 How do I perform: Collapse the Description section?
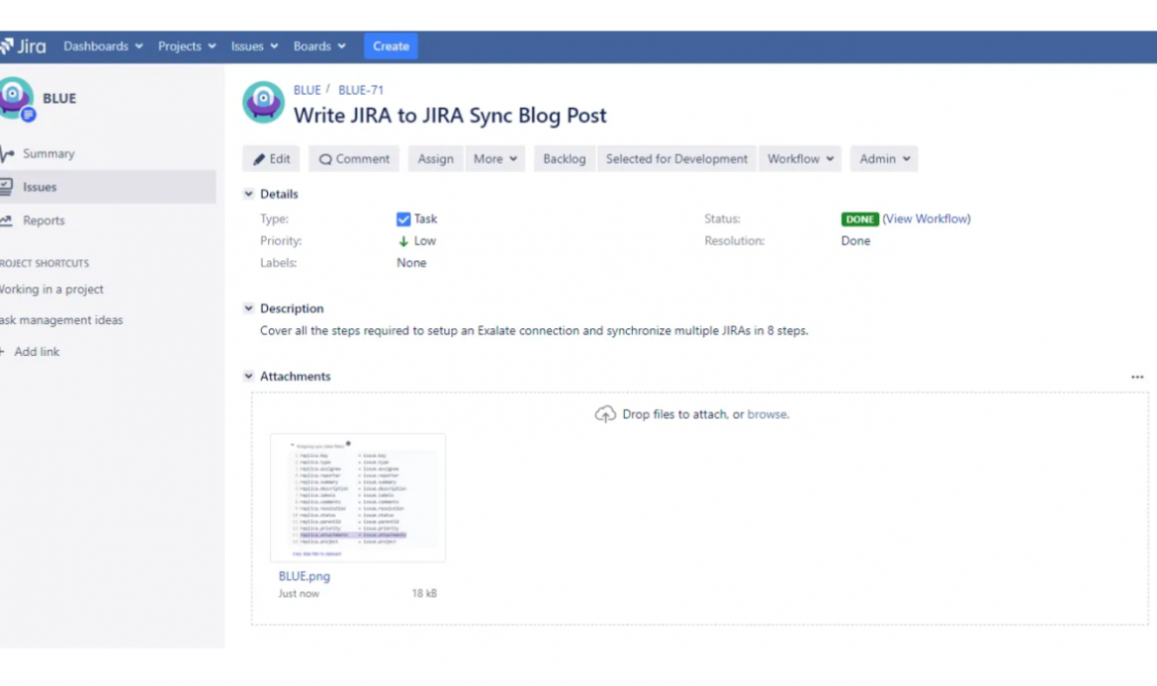(x=248, y=308)
